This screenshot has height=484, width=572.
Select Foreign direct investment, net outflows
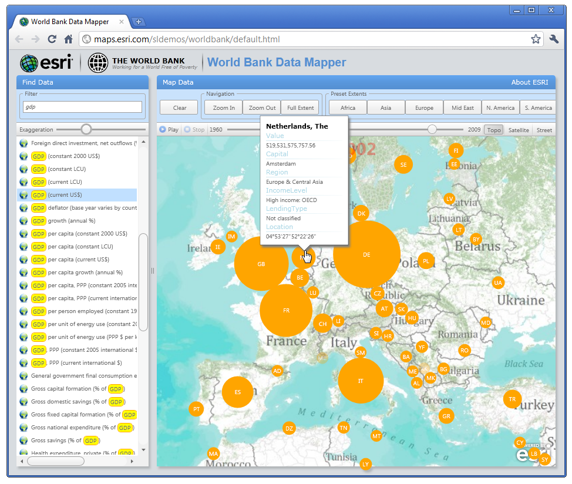pyautogui.click(x=77, y=143)
